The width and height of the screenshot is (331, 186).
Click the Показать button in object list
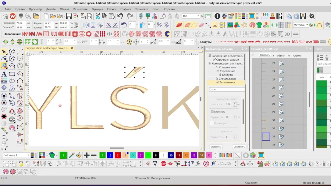tap(265, 55)
